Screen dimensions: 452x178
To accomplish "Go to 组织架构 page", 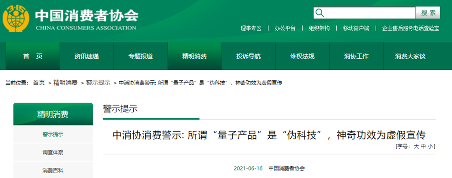I will (x=319, y=28).
